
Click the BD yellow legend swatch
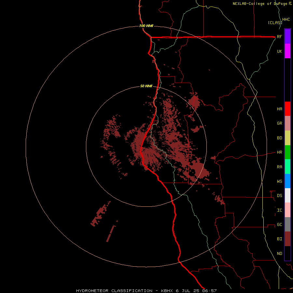click(x=287, y=138)
